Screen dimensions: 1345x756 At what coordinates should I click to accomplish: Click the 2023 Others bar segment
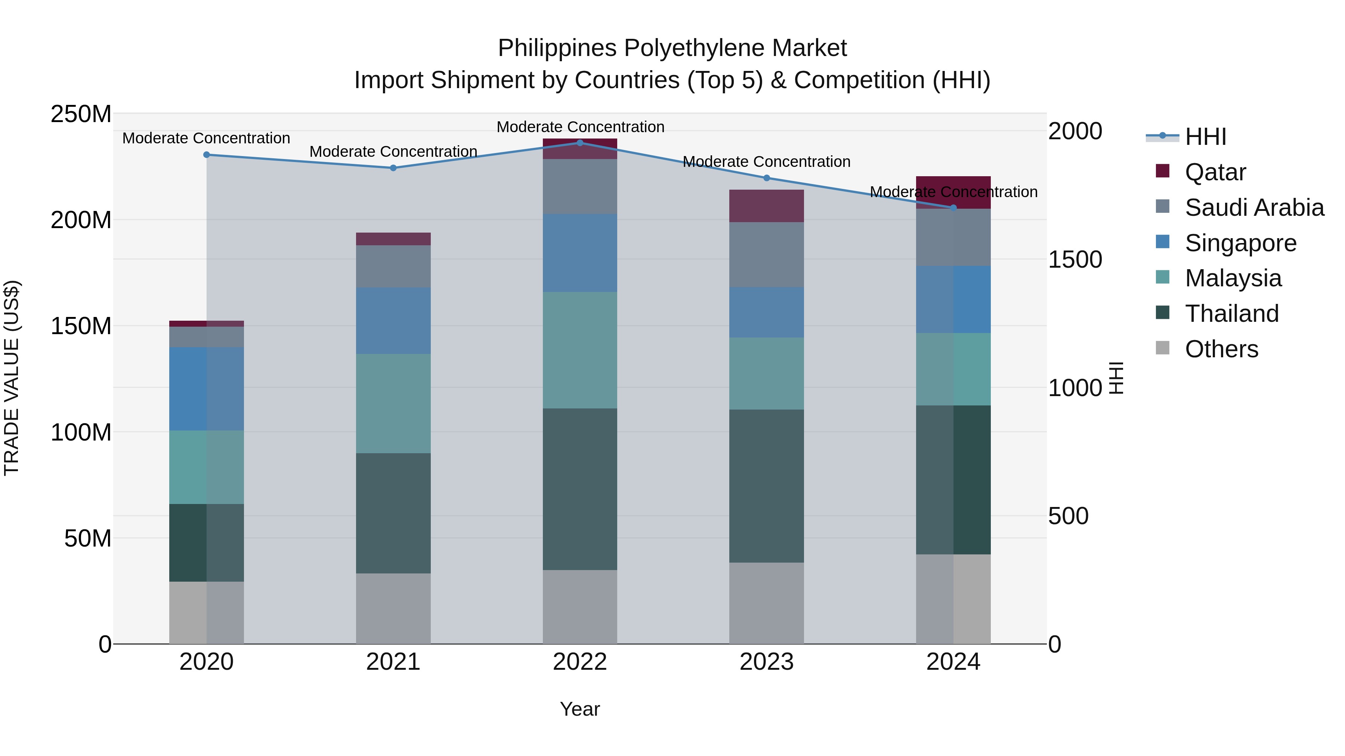(x=767, y=603)
